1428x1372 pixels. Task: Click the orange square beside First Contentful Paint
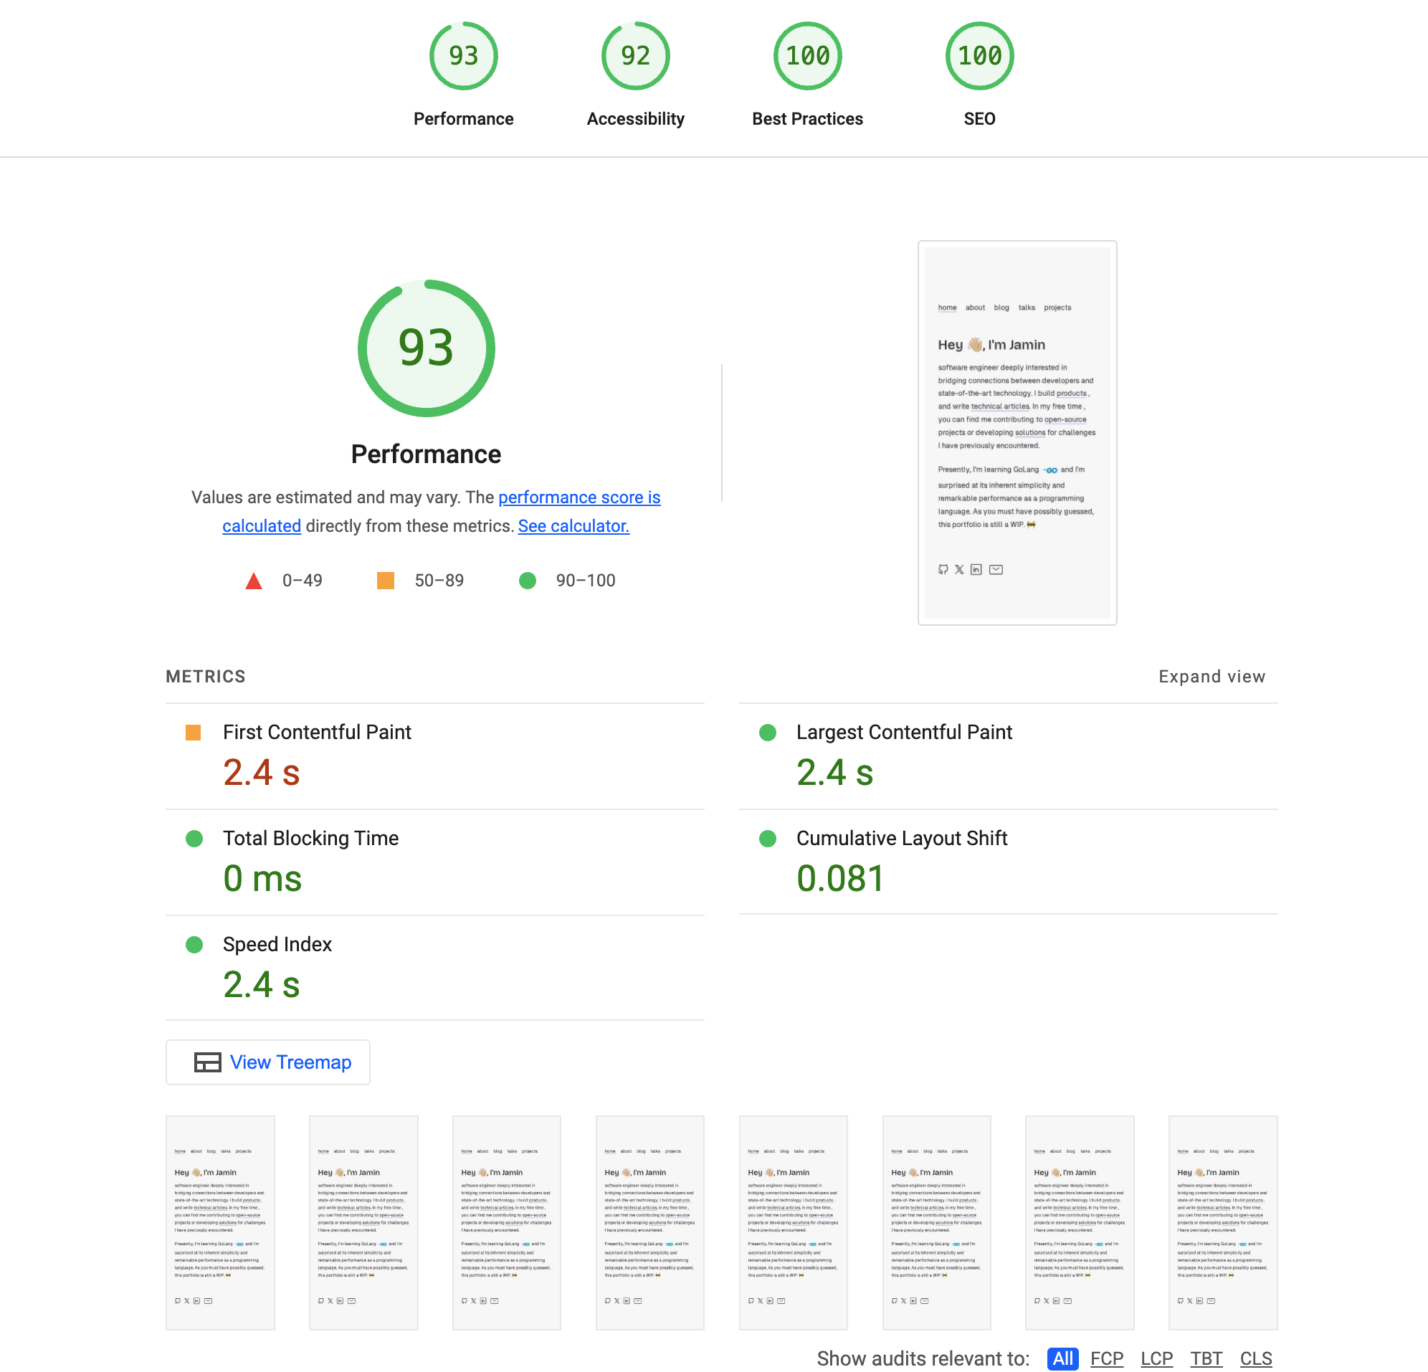pos(194,732)
